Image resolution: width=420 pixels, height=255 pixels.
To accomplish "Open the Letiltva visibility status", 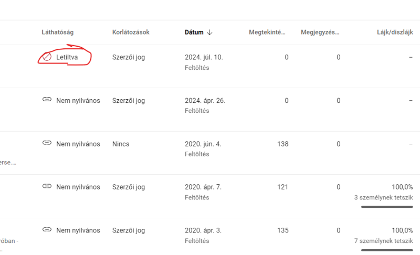I will [x=67, y=57].
